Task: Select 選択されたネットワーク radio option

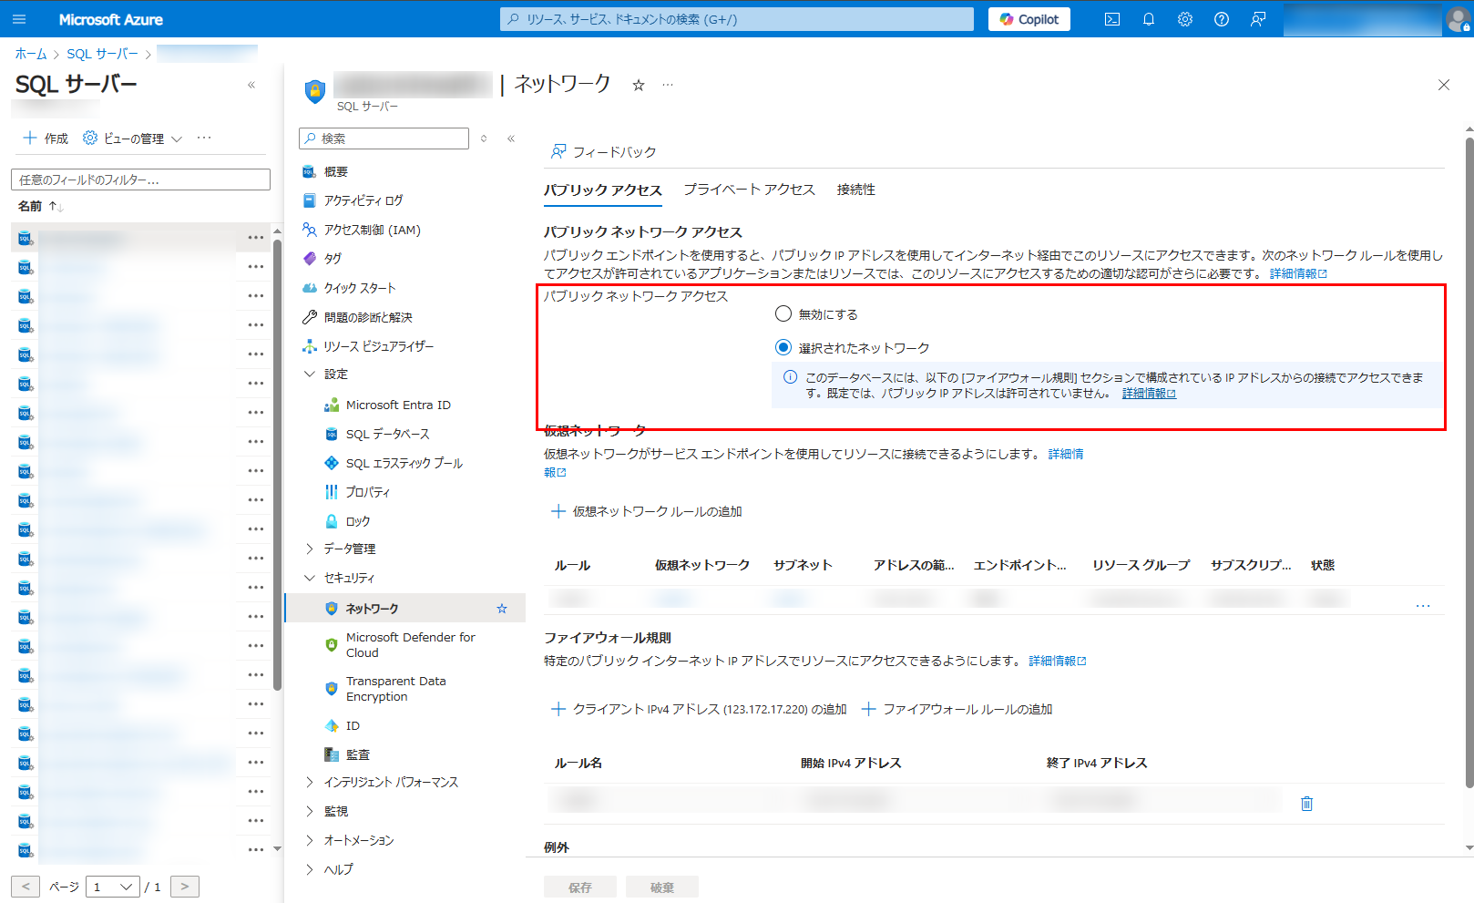Action: tap(783, 348)
